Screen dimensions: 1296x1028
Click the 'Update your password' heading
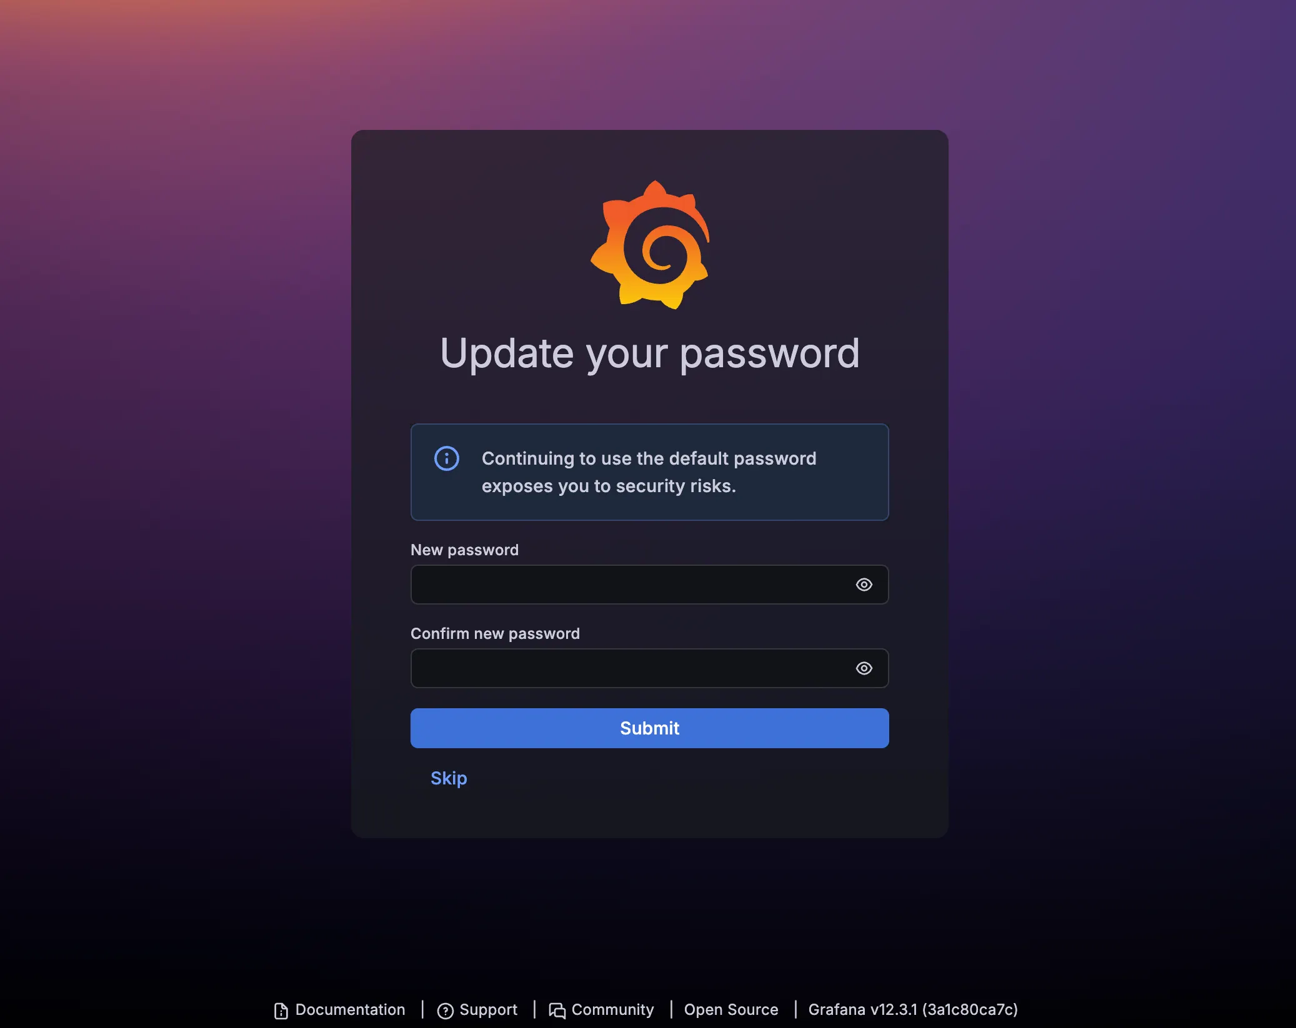point(650,353)
